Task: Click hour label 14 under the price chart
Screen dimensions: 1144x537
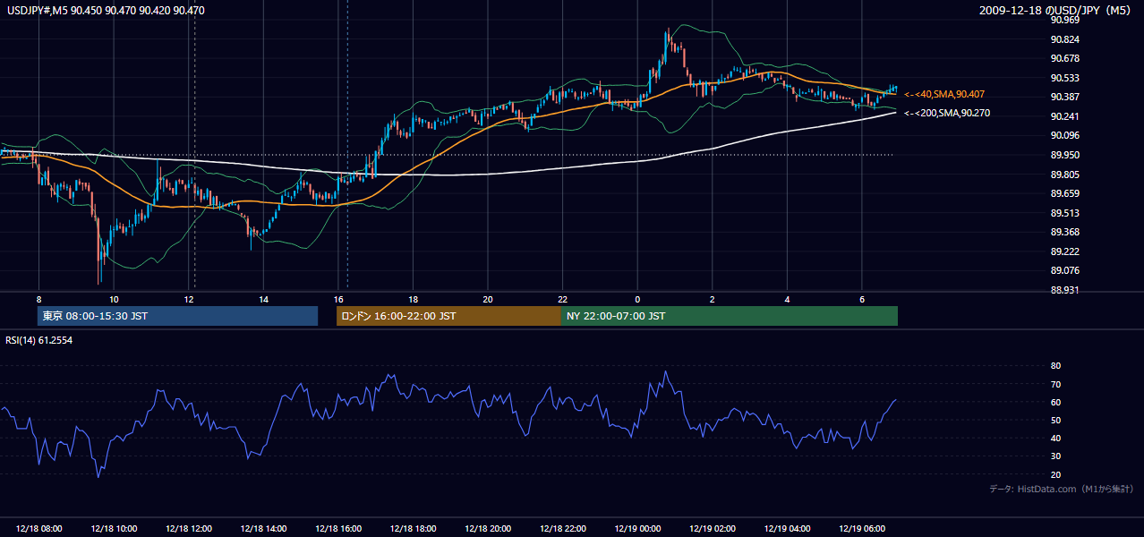Action: tap(263, 299)
